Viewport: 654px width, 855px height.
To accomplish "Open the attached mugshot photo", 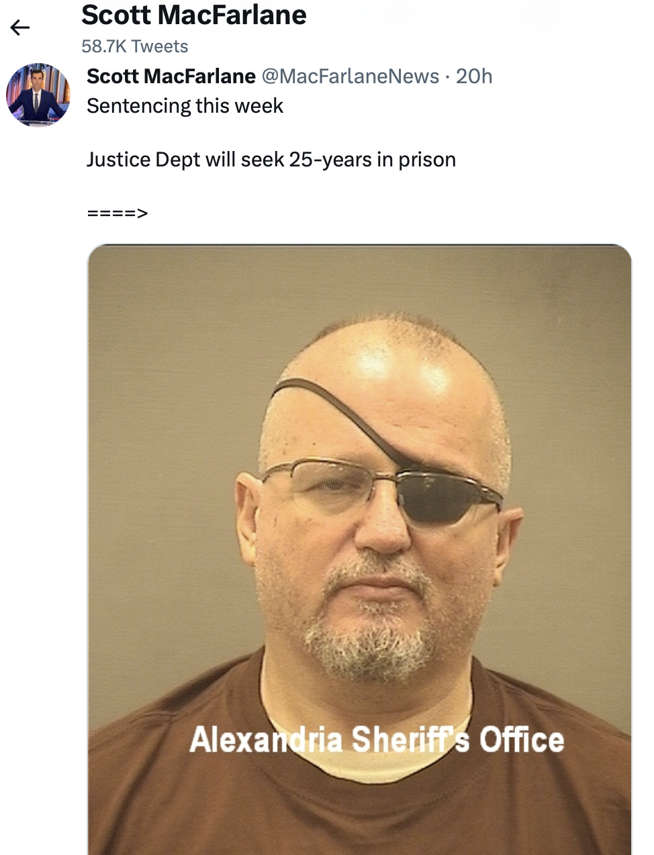I will coord(359,549).
